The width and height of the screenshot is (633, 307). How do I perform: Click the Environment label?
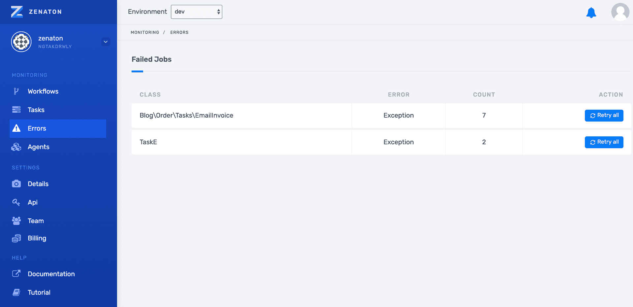point(147,12)
